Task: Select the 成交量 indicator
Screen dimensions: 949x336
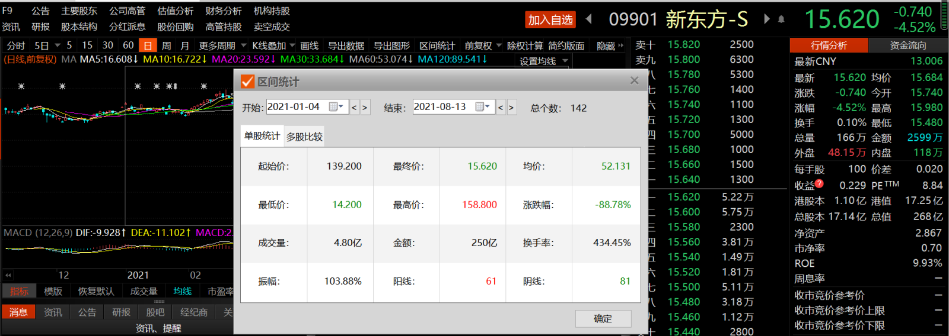Action: [144, 291]
